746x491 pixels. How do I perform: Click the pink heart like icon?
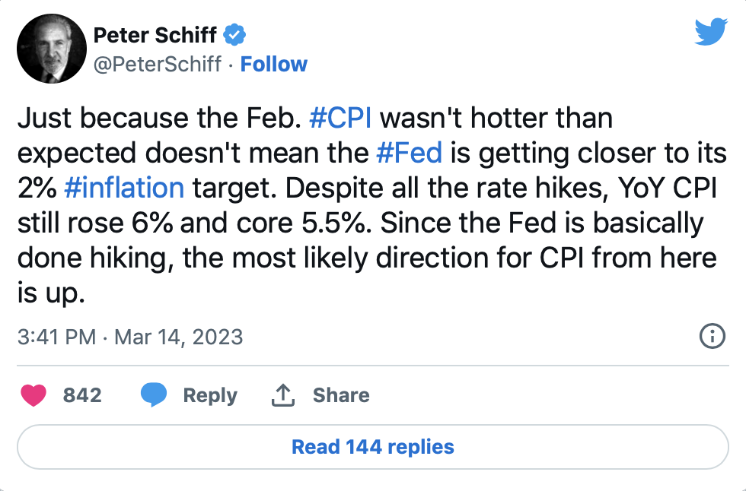click(34, 395)
